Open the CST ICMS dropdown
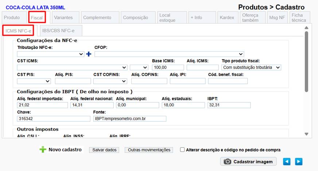 [x=72, y=68]
